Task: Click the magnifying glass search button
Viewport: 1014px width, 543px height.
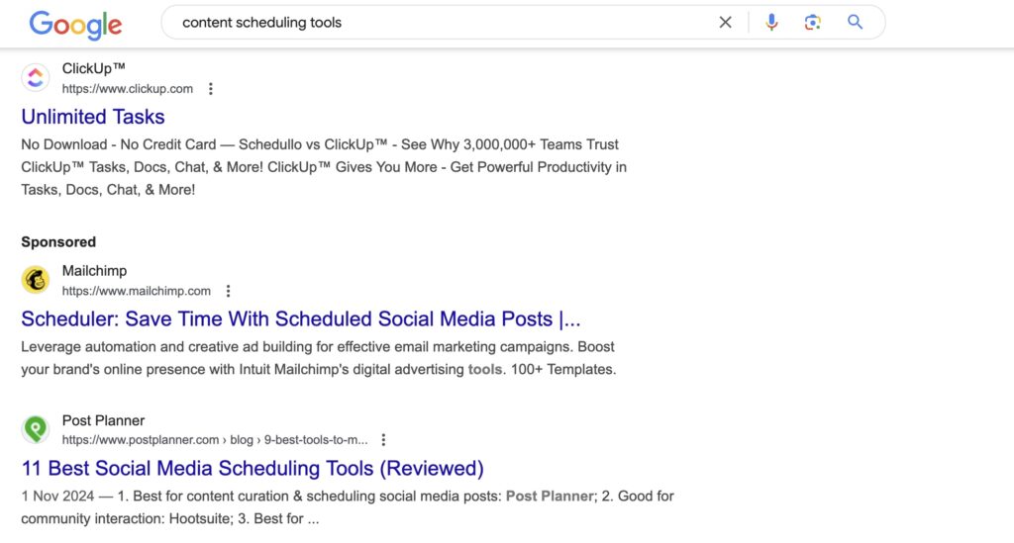Action: pyautogui.click(x=856, y=22)
